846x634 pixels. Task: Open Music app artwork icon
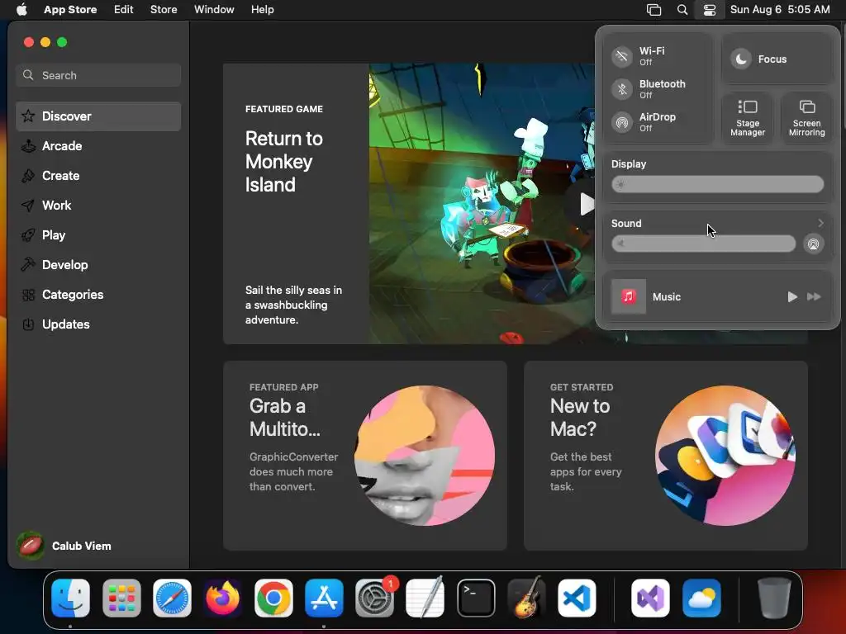[628, 296]
